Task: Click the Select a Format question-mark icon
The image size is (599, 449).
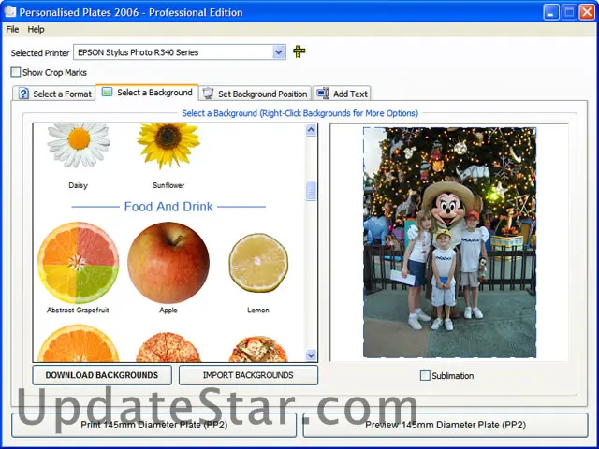Action: (x=23, y=94)
